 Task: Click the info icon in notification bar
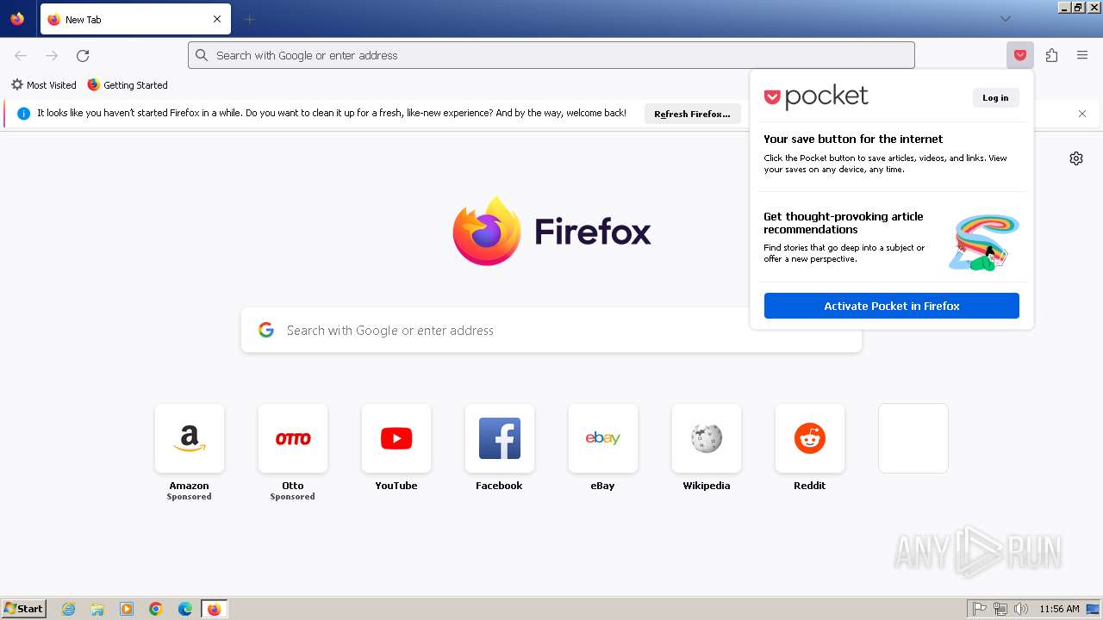(x=23, y=114)
